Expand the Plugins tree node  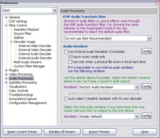coord(6,70)
